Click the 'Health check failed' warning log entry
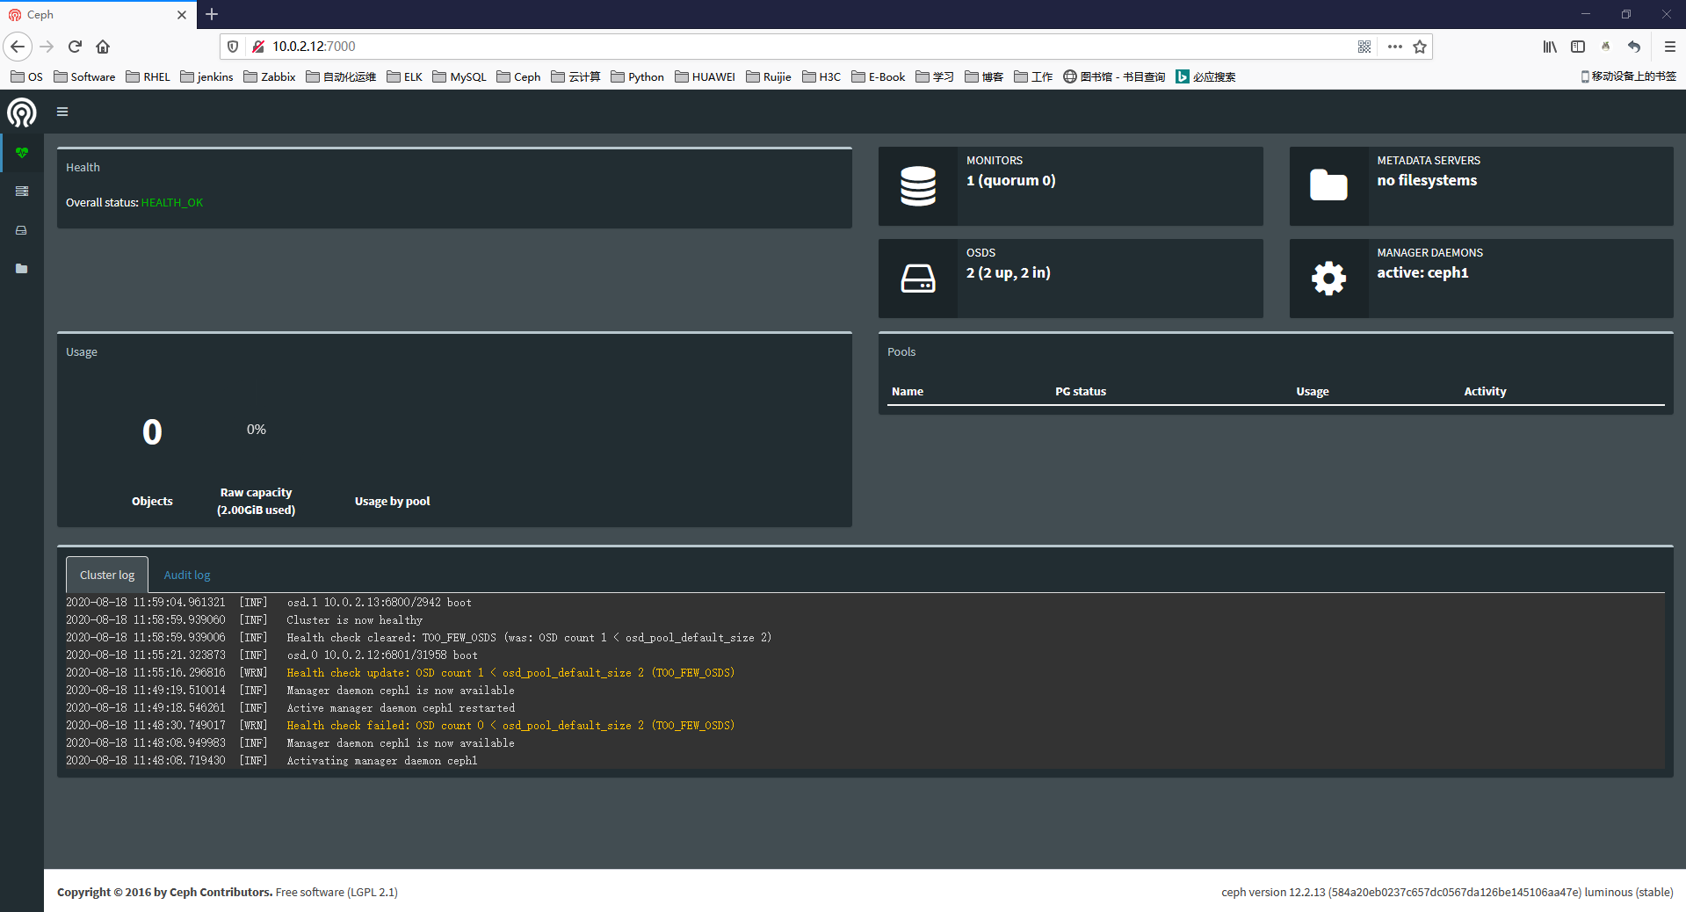Viewport: 1686px width, 912px height. pos(510,726)
